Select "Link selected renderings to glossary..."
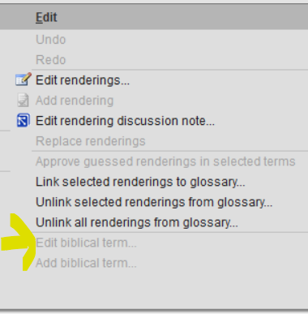The height and width of the screenshot is (314, 308). [x=140, y=182]
